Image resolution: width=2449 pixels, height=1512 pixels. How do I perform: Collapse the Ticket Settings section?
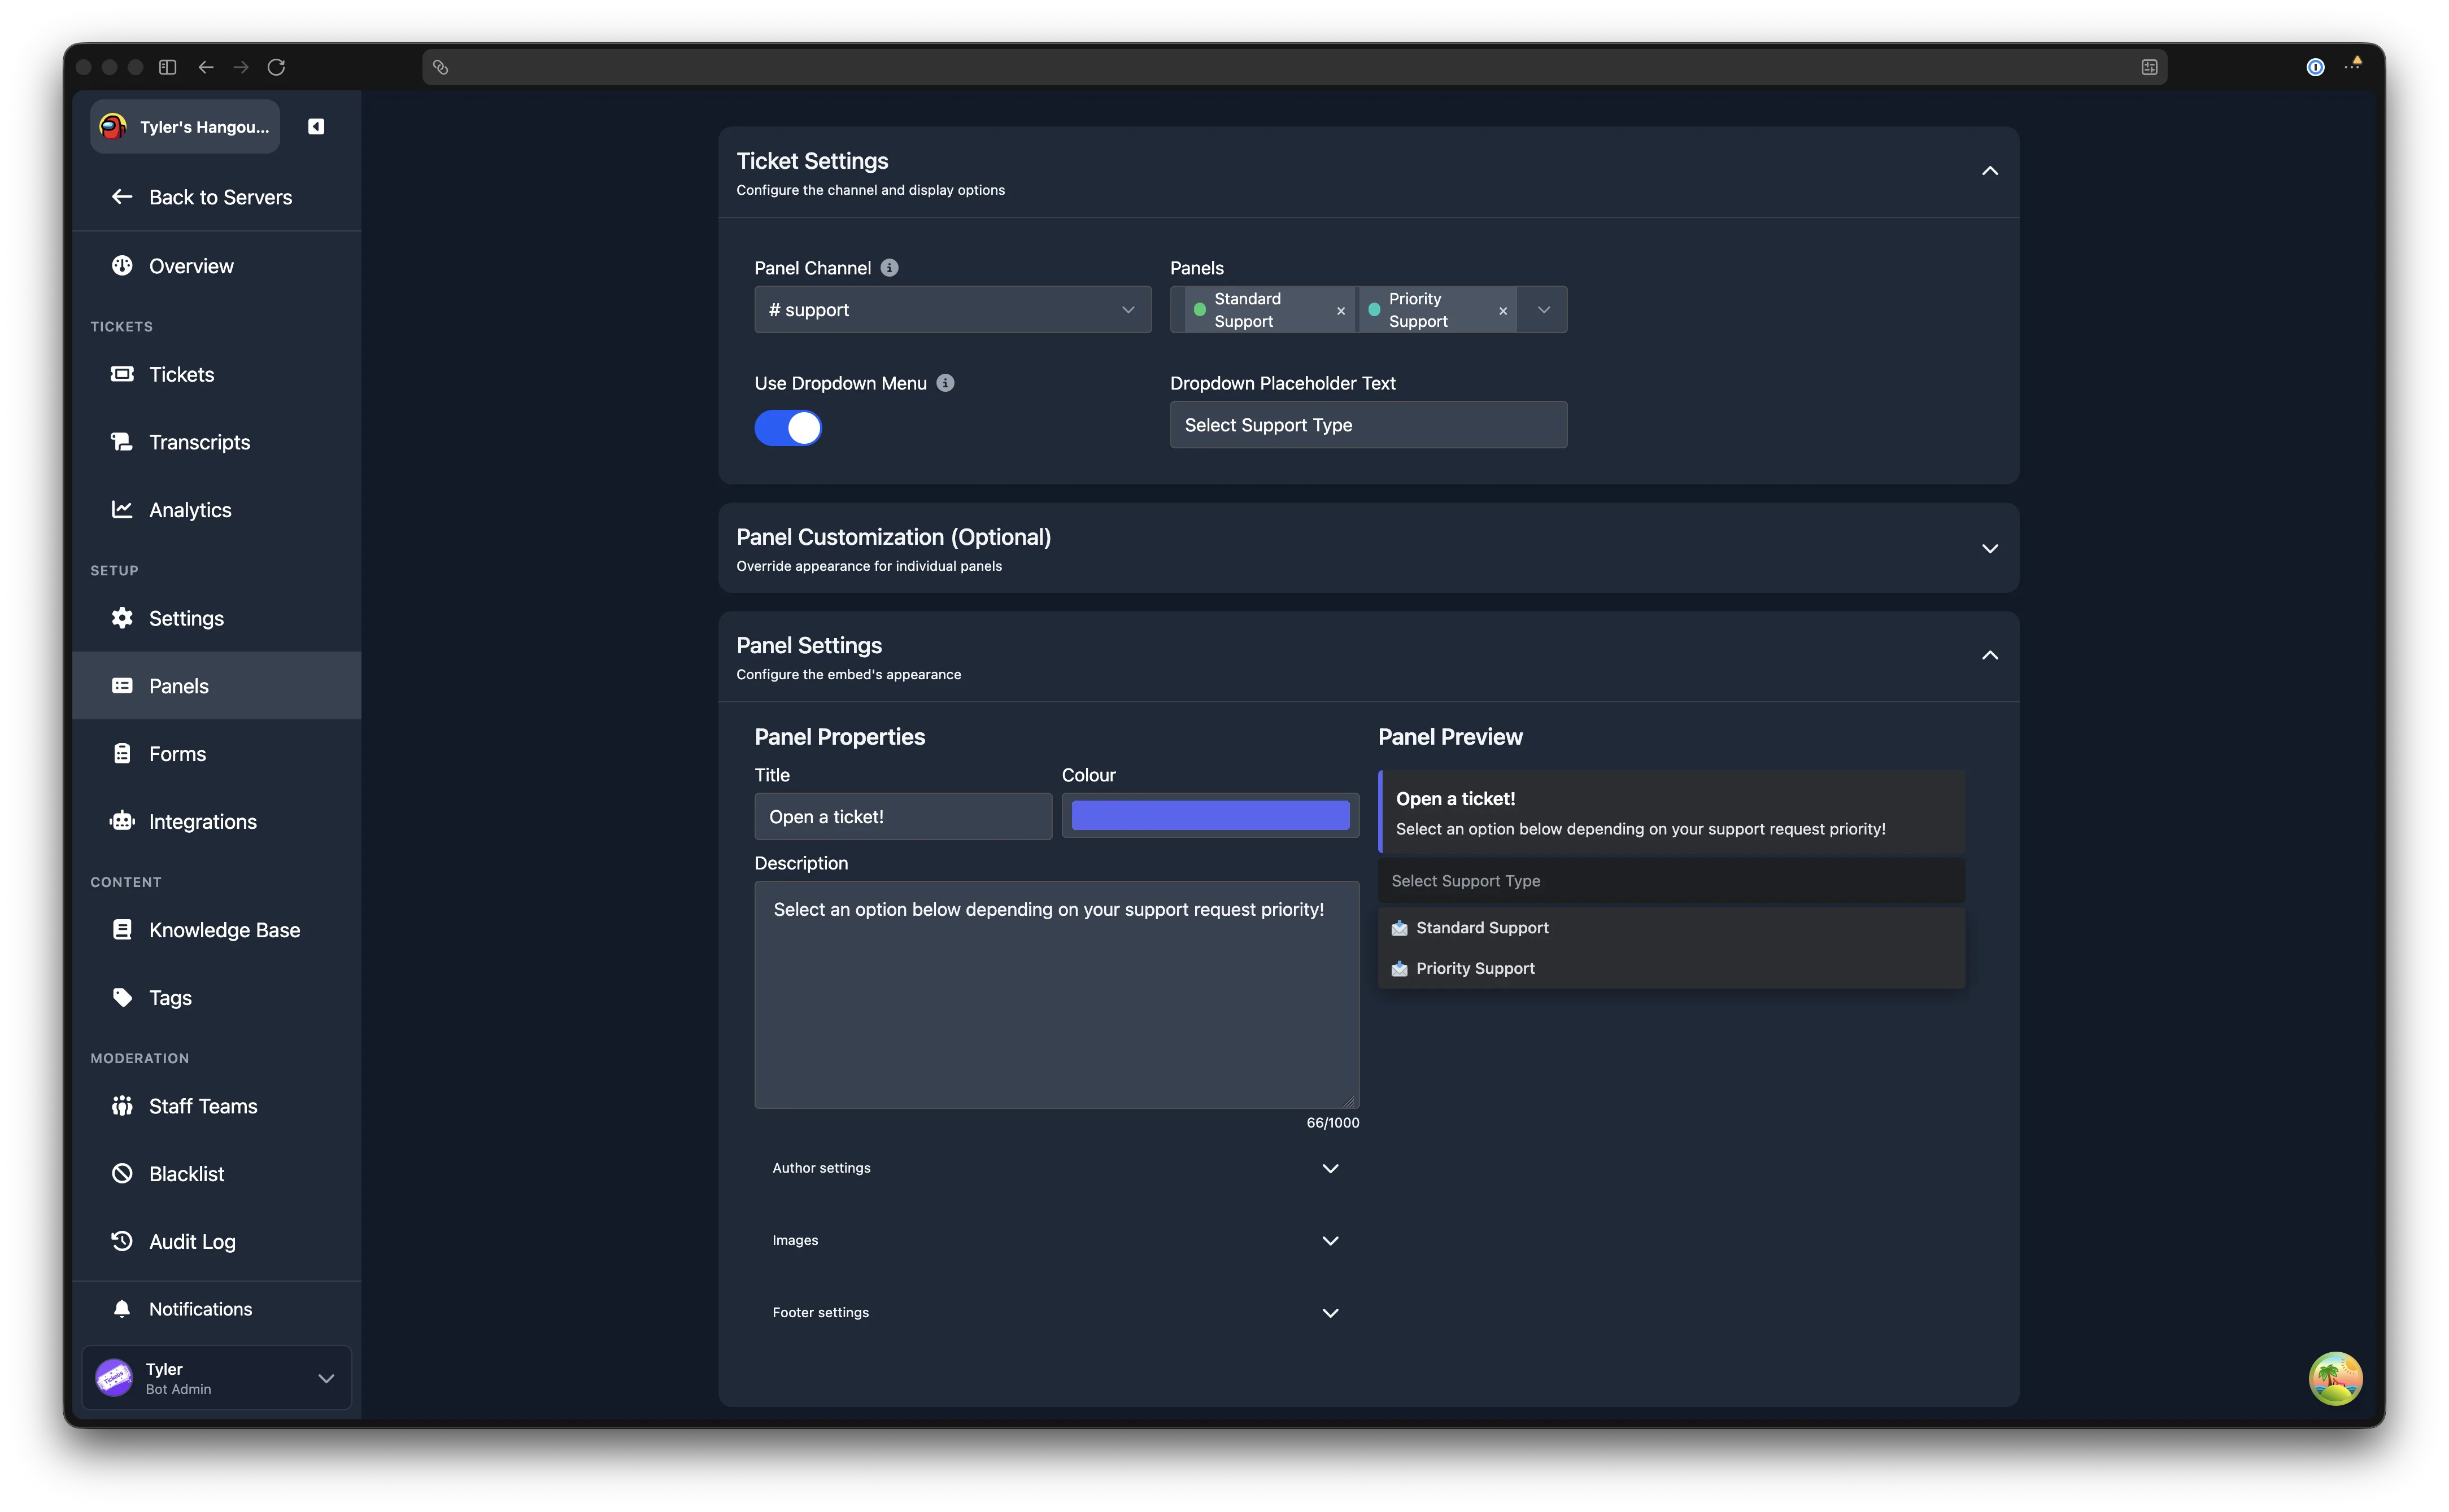tap(1990, 171)
